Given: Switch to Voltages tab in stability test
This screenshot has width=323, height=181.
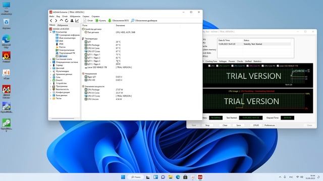Looking at the screenshot, I should pos(223,61).
